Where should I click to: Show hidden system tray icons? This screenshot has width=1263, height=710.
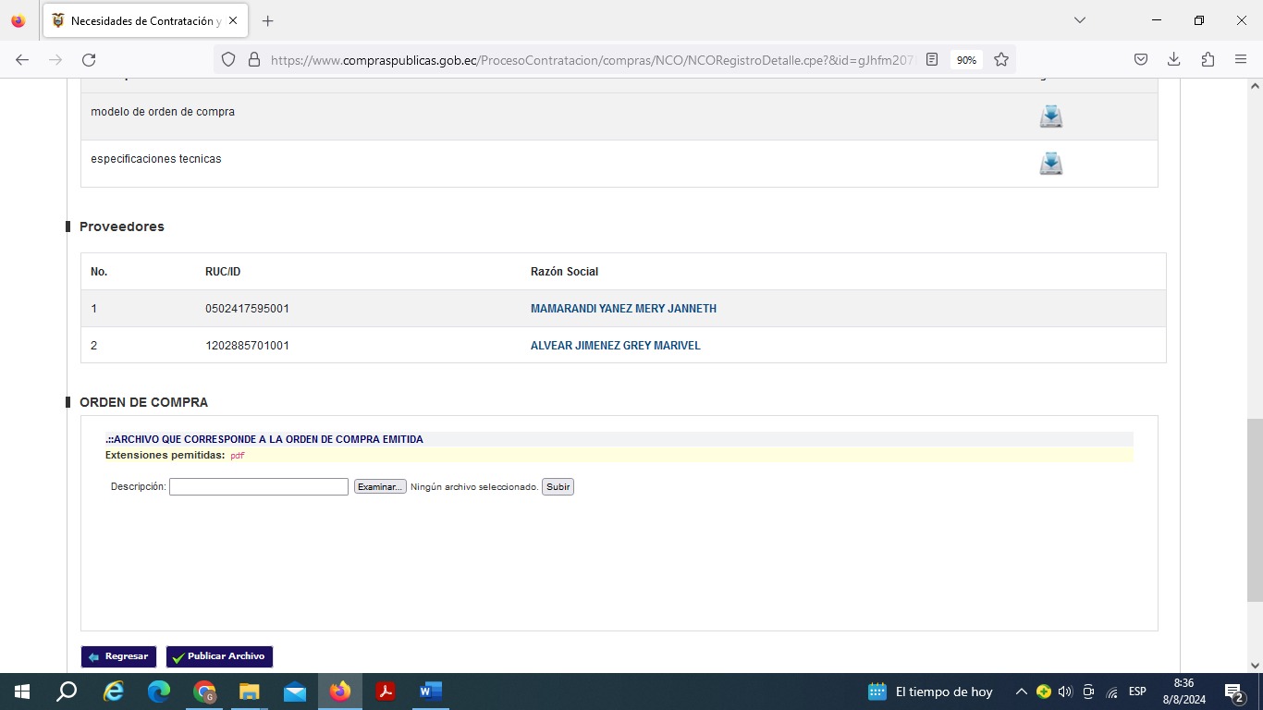click(x=1021, y=692)
